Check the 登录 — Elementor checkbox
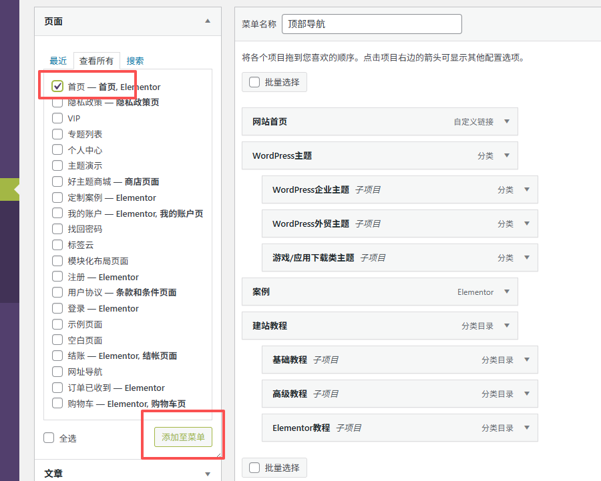This screenshot has height=481, width=601. click(x=57, y=308)
